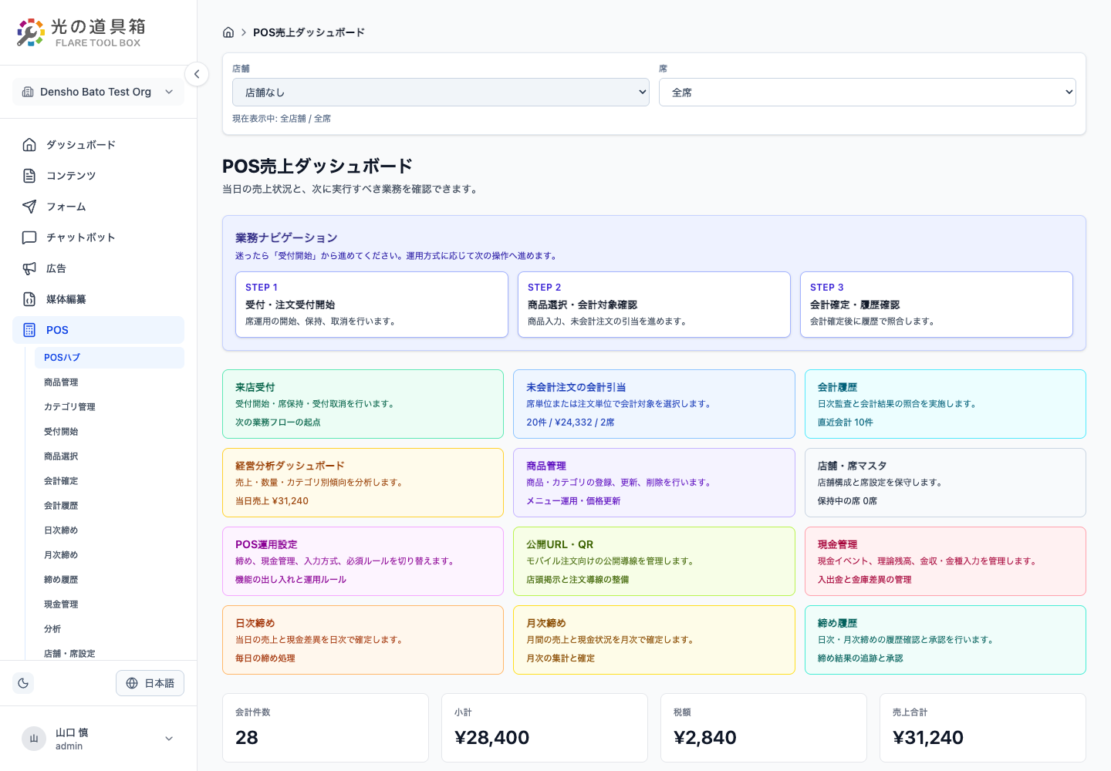Viewport: 1111px width, 771px height.
Task: Click the media editing file icon
Action: (x=29, y=299)
